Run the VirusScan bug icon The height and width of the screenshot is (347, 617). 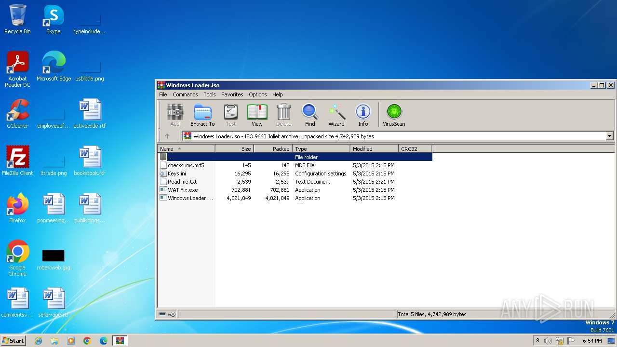click(x=394, y=115)
